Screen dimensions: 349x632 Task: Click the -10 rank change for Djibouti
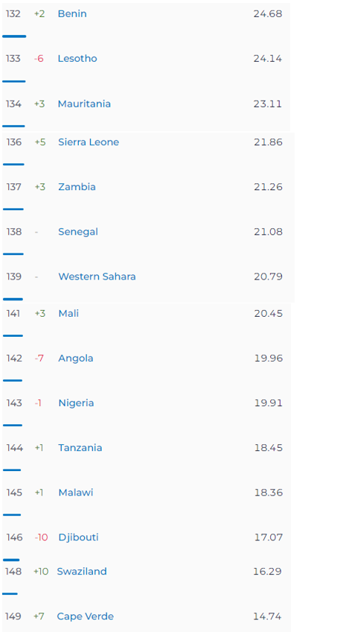[41, 537]
